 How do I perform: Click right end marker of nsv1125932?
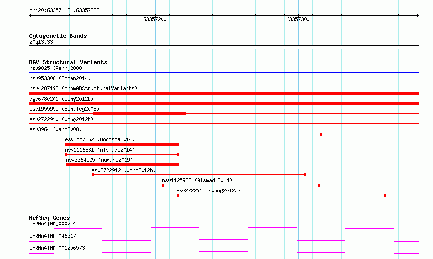click(x=319, y=185)
